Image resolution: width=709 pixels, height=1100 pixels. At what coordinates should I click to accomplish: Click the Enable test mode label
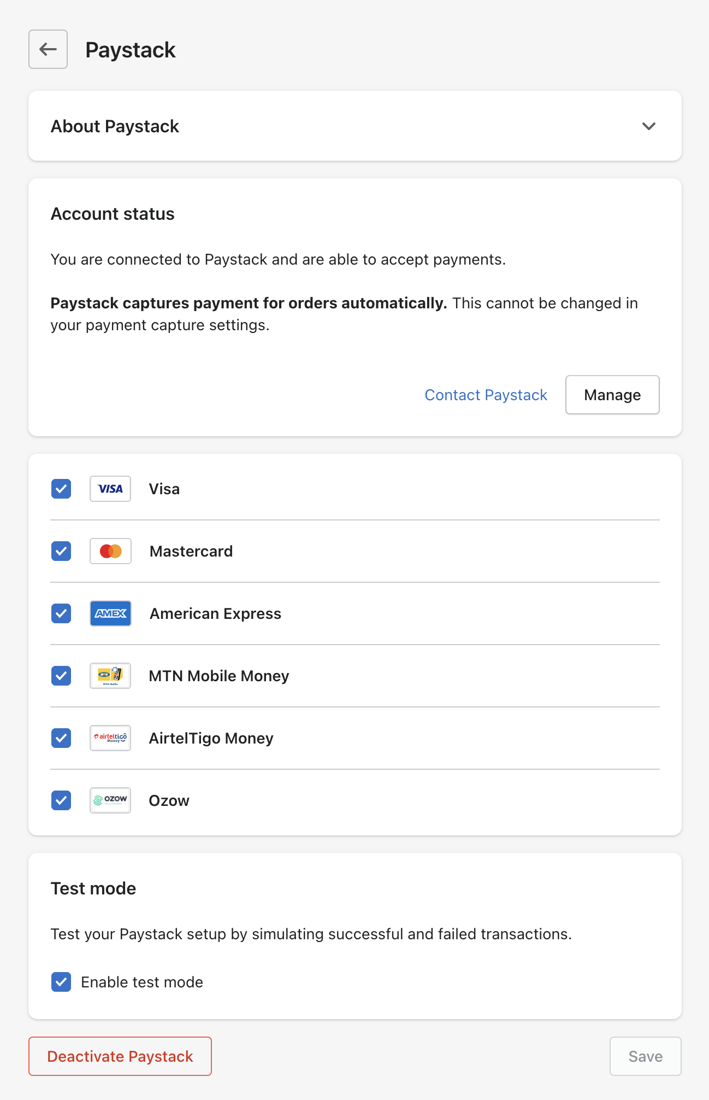[142, 982]
